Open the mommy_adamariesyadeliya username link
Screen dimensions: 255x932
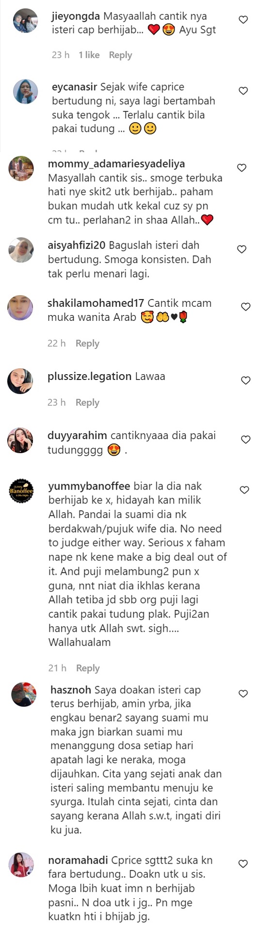click(x=116, y=164)
